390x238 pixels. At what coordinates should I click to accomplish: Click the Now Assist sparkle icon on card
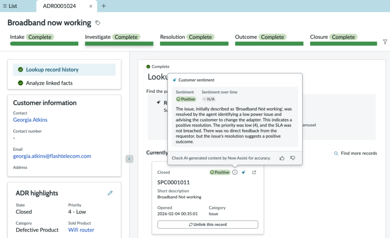pos(243,172)
